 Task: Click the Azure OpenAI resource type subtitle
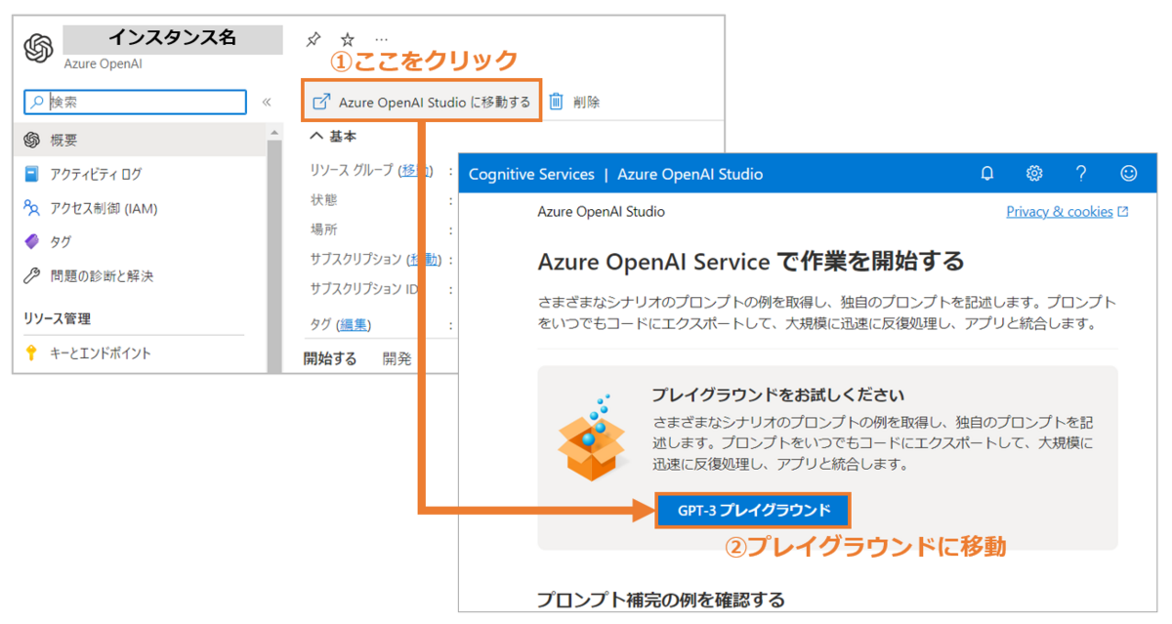coord(101,63)
